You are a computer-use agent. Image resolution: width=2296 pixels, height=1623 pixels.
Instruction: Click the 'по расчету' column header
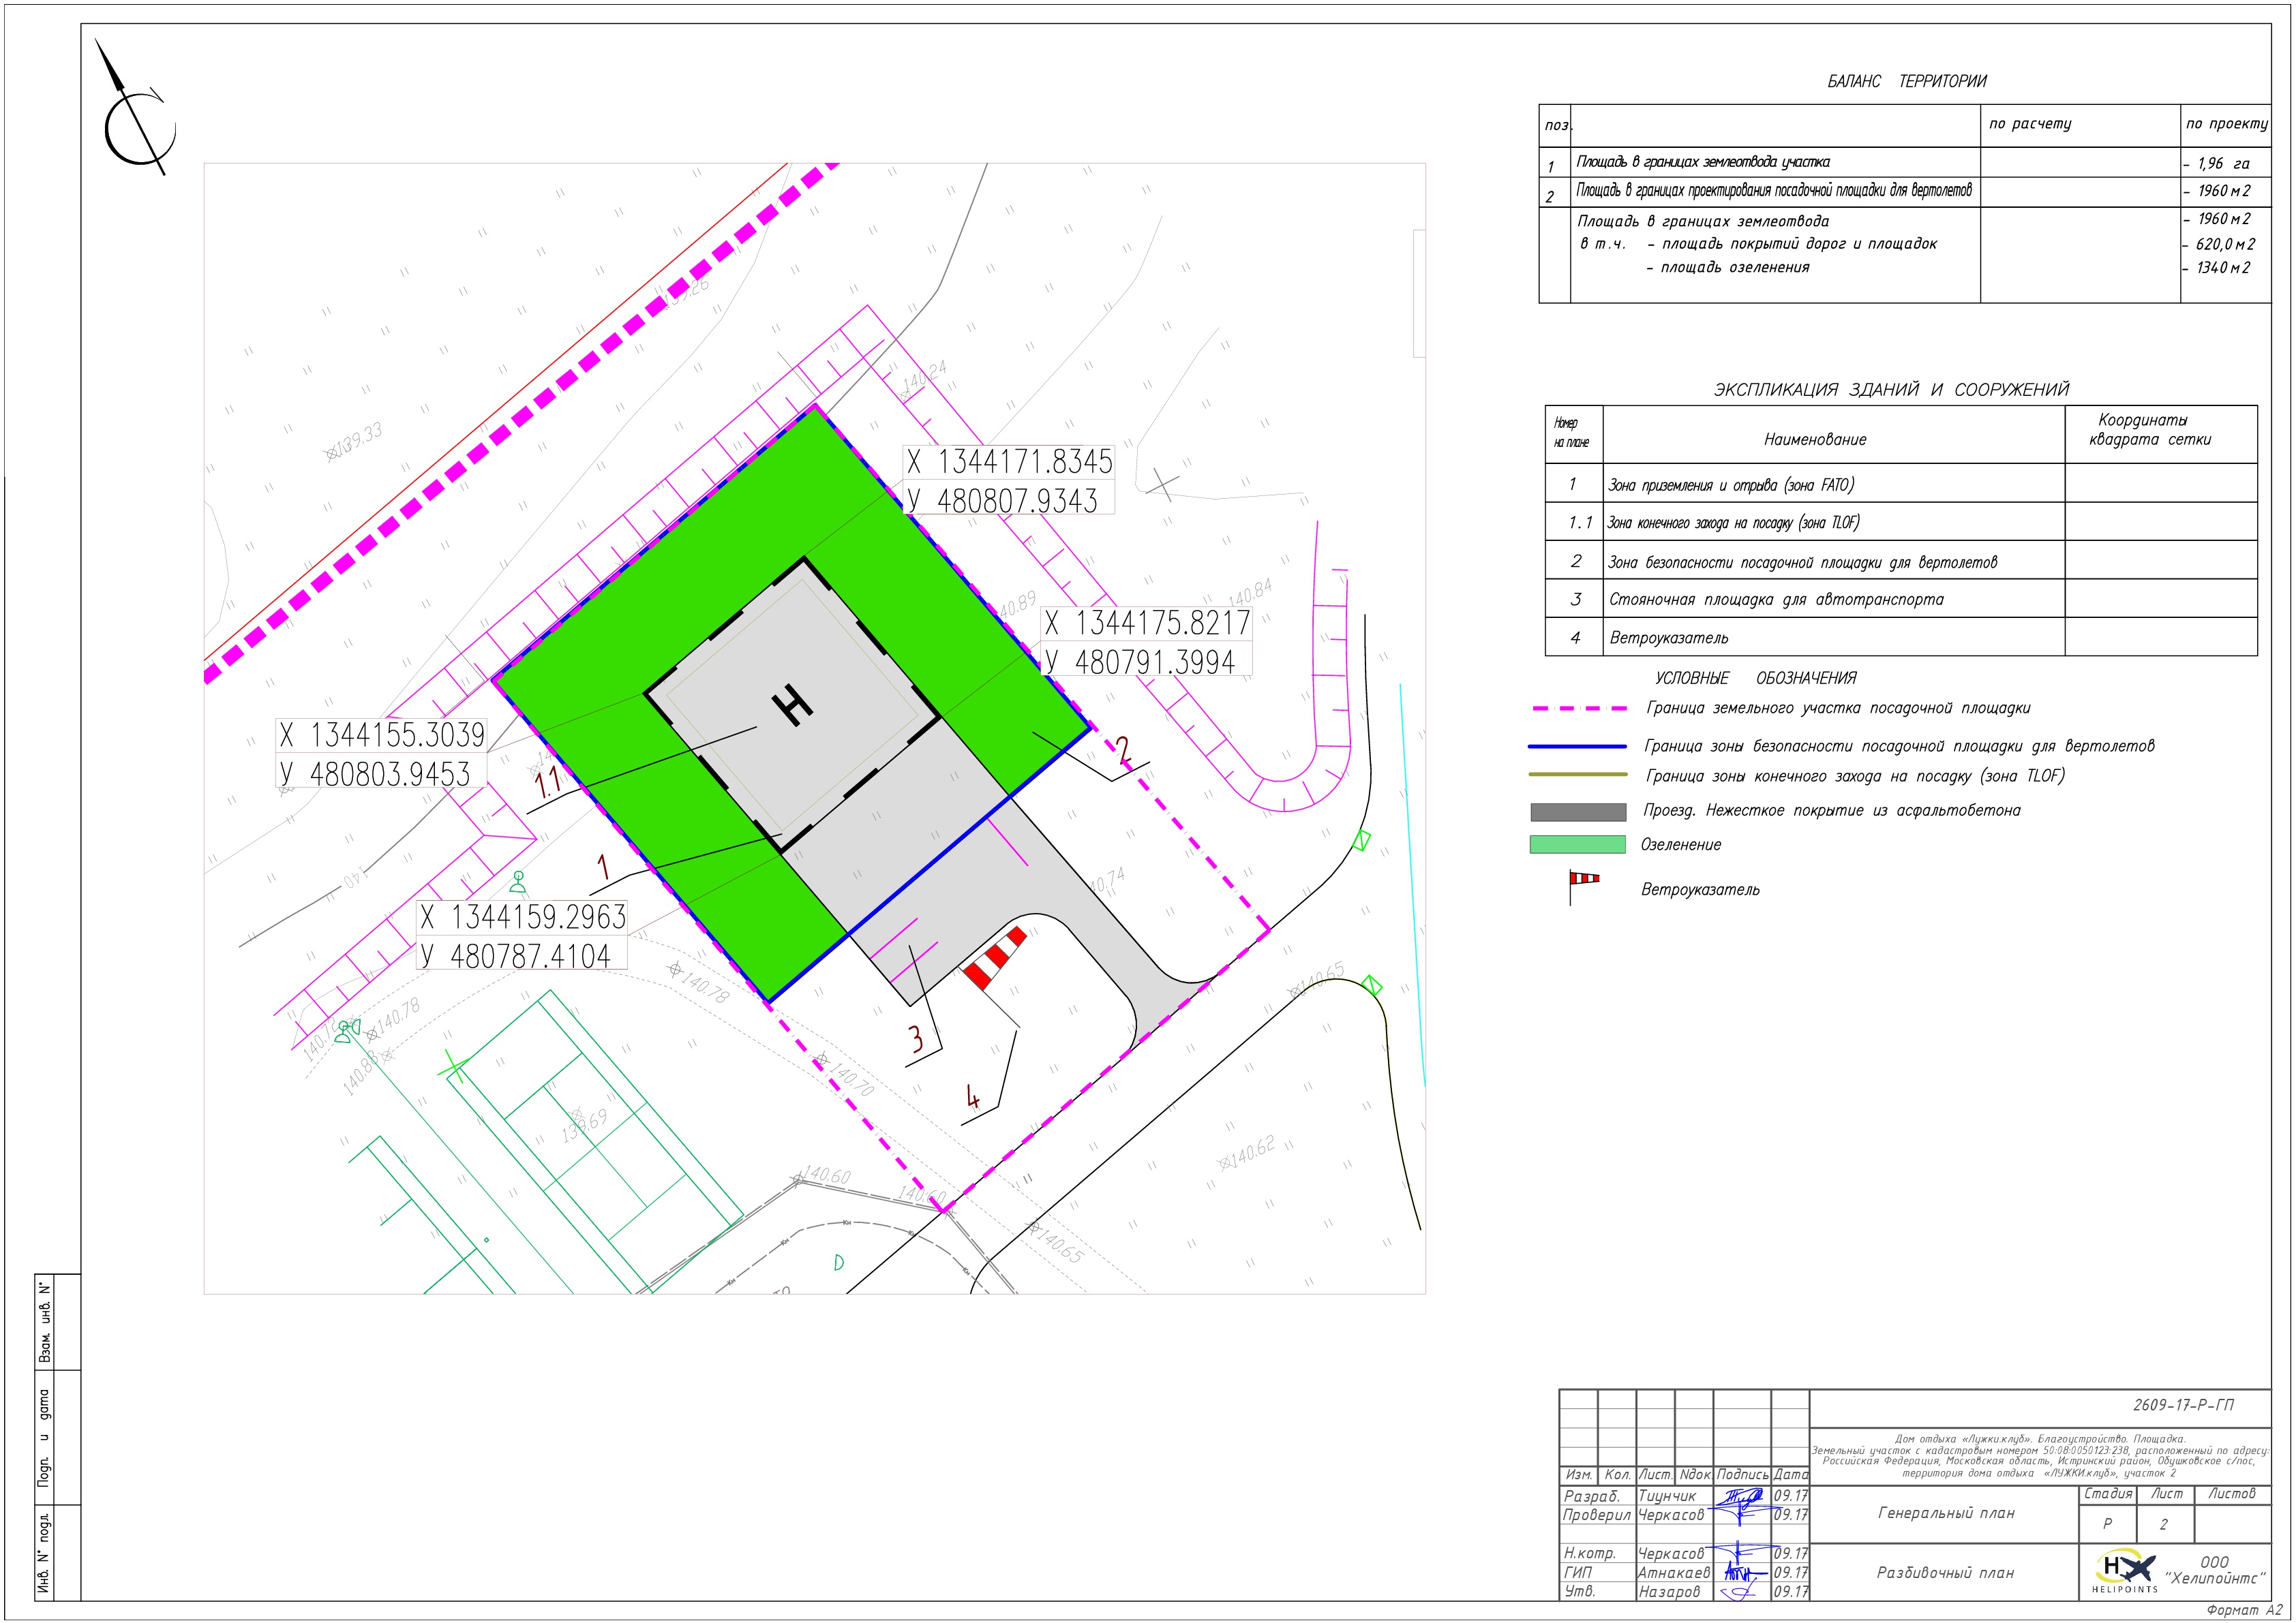(2030, 124)
